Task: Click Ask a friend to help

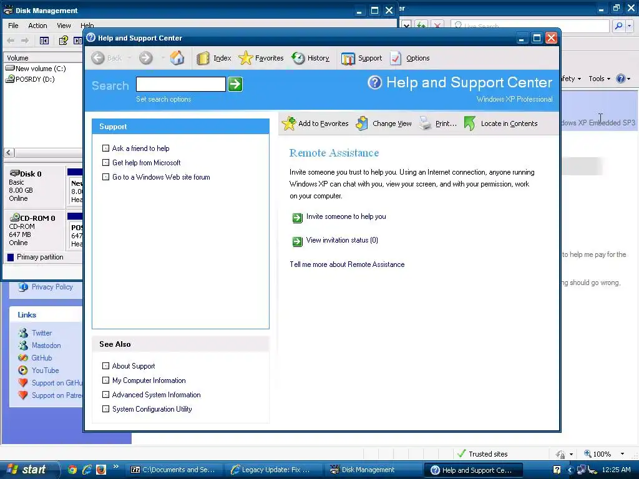Action: coord(140,148)
